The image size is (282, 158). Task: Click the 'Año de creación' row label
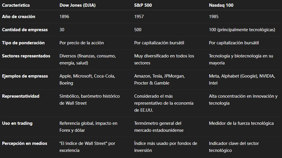tap(19, 17)
